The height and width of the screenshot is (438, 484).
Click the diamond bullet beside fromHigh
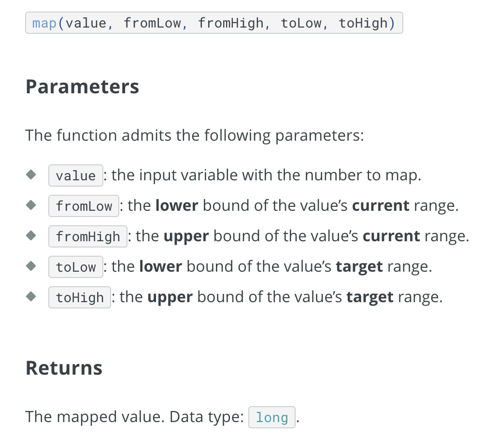click(31, 235)
